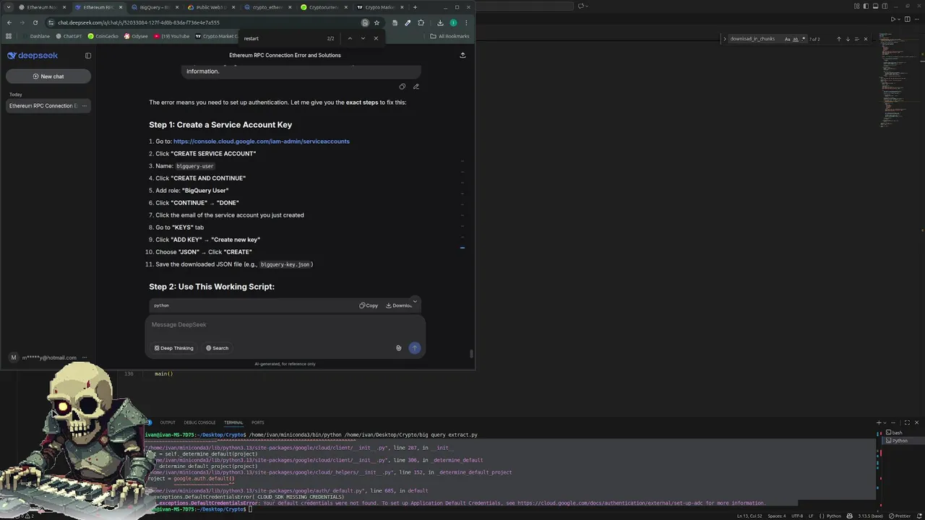Open the browser extensions puzzle icon
Image resolution: width=925 pixels, height=520 pixels.
[421, 22]
